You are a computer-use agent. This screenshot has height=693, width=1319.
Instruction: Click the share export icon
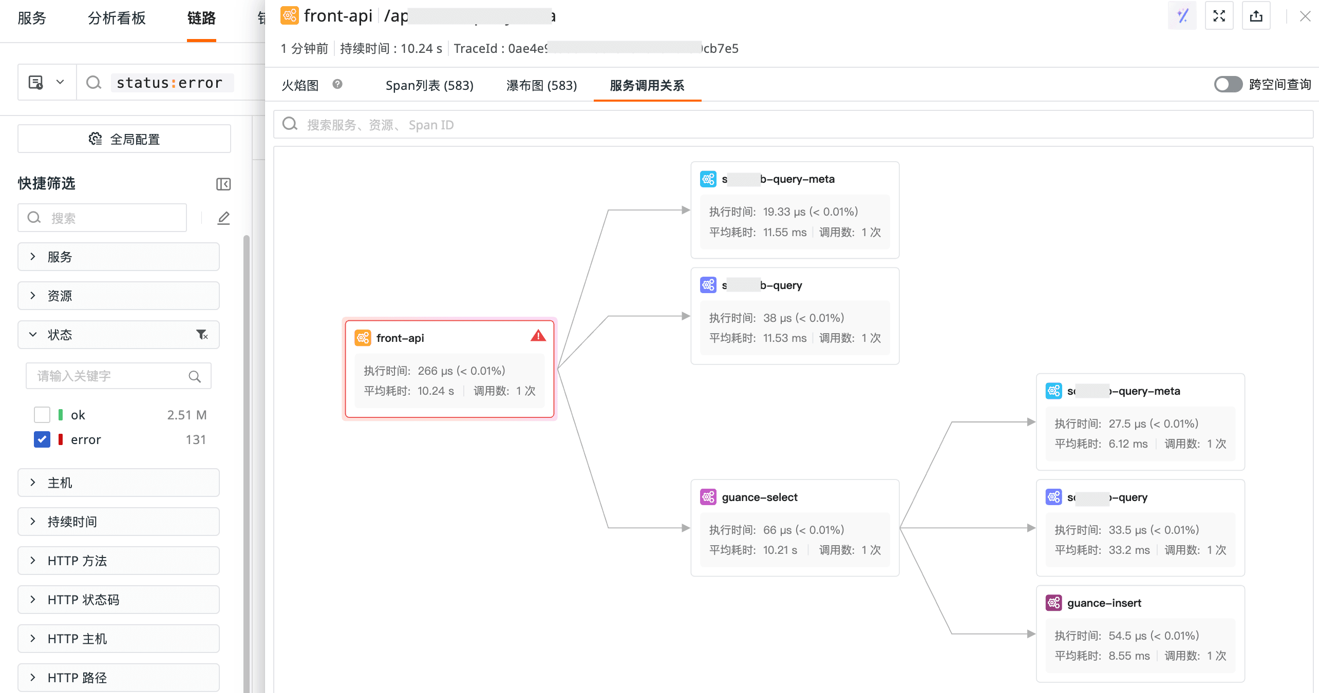click(1256, 16)
